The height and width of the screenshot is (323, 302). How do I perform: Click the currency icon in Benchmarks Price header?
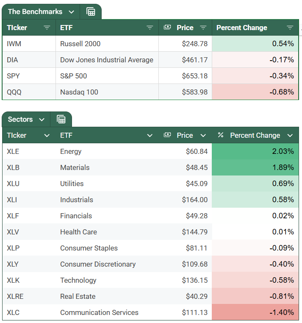(x=167, y=28)
